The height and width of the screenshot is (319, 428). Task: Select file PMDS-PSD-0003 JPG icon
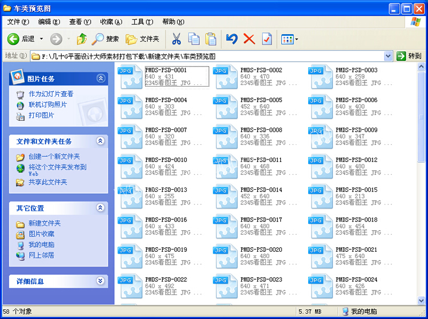pyautogui.click(x=321, y=76)
